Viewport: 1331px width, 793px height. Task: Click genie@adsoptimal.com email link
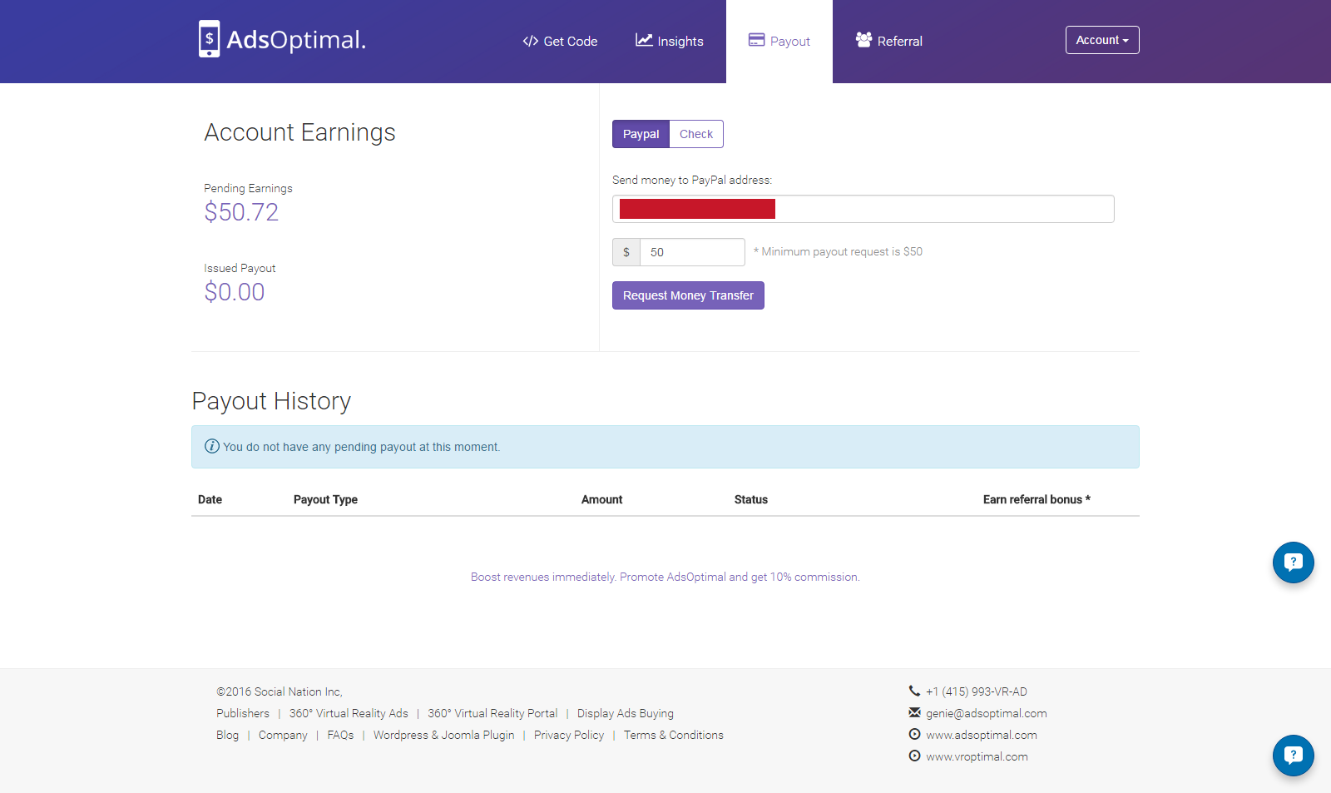point(987,713)
